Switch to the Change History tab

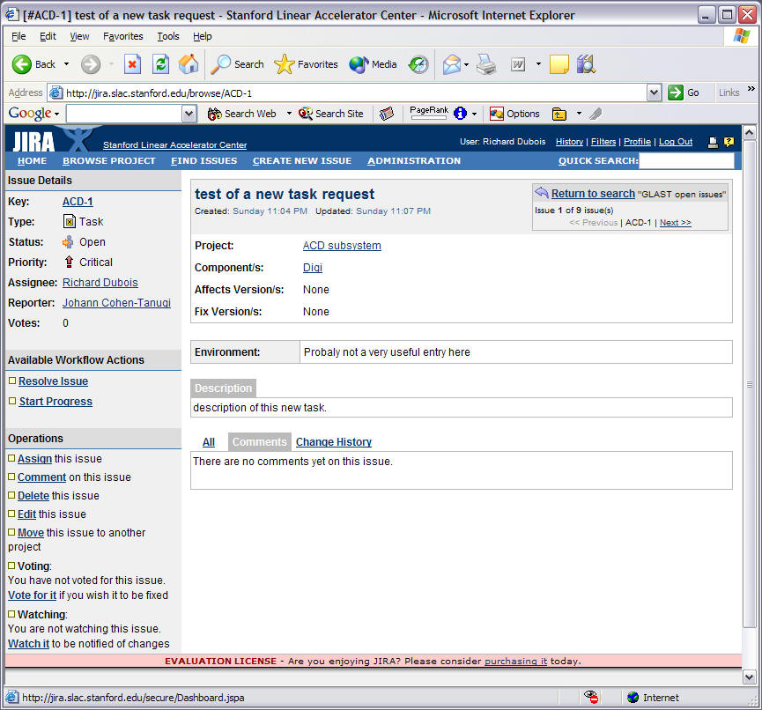[x=333, y=441]
